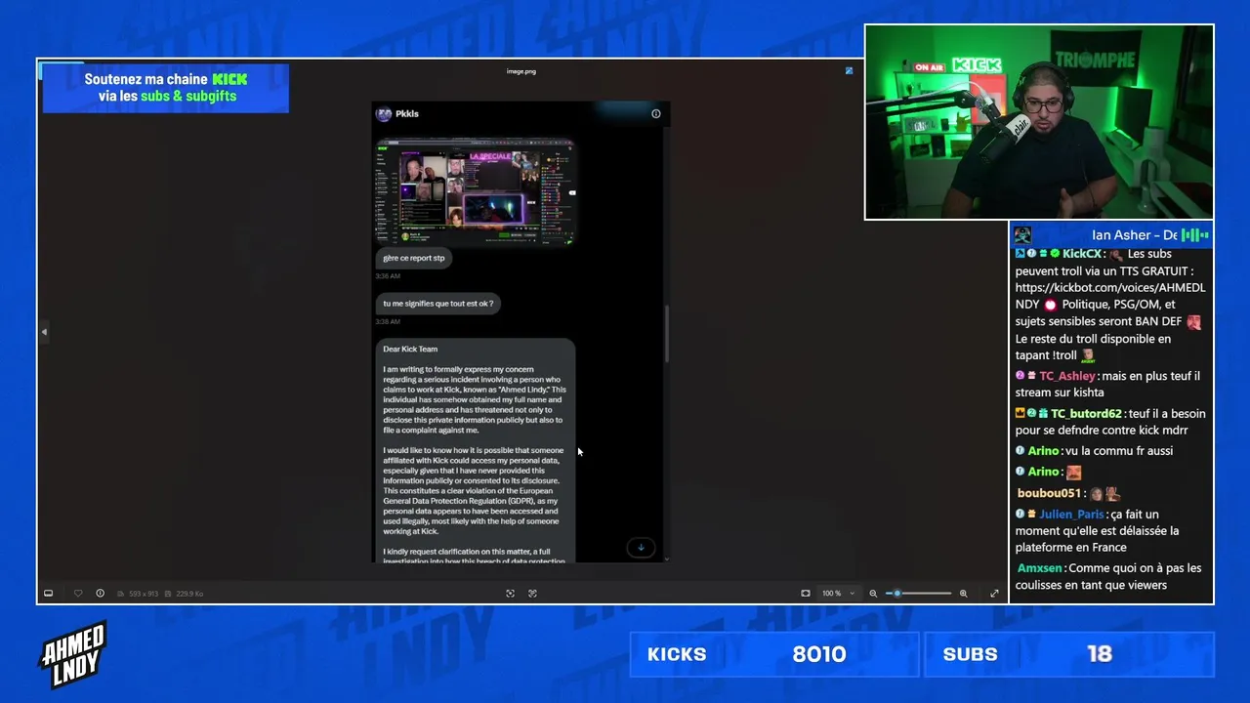Click the image.png title text
Image resolution: width=1250 pixels, height=703 pixels.
pos(521,71)
